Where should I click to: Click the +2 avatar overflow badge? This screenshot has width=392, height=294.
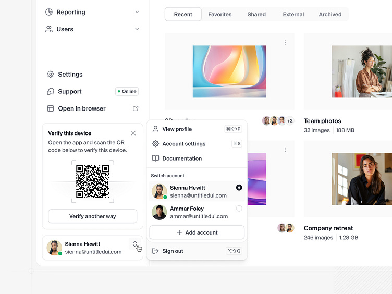[x=290, y=121]
